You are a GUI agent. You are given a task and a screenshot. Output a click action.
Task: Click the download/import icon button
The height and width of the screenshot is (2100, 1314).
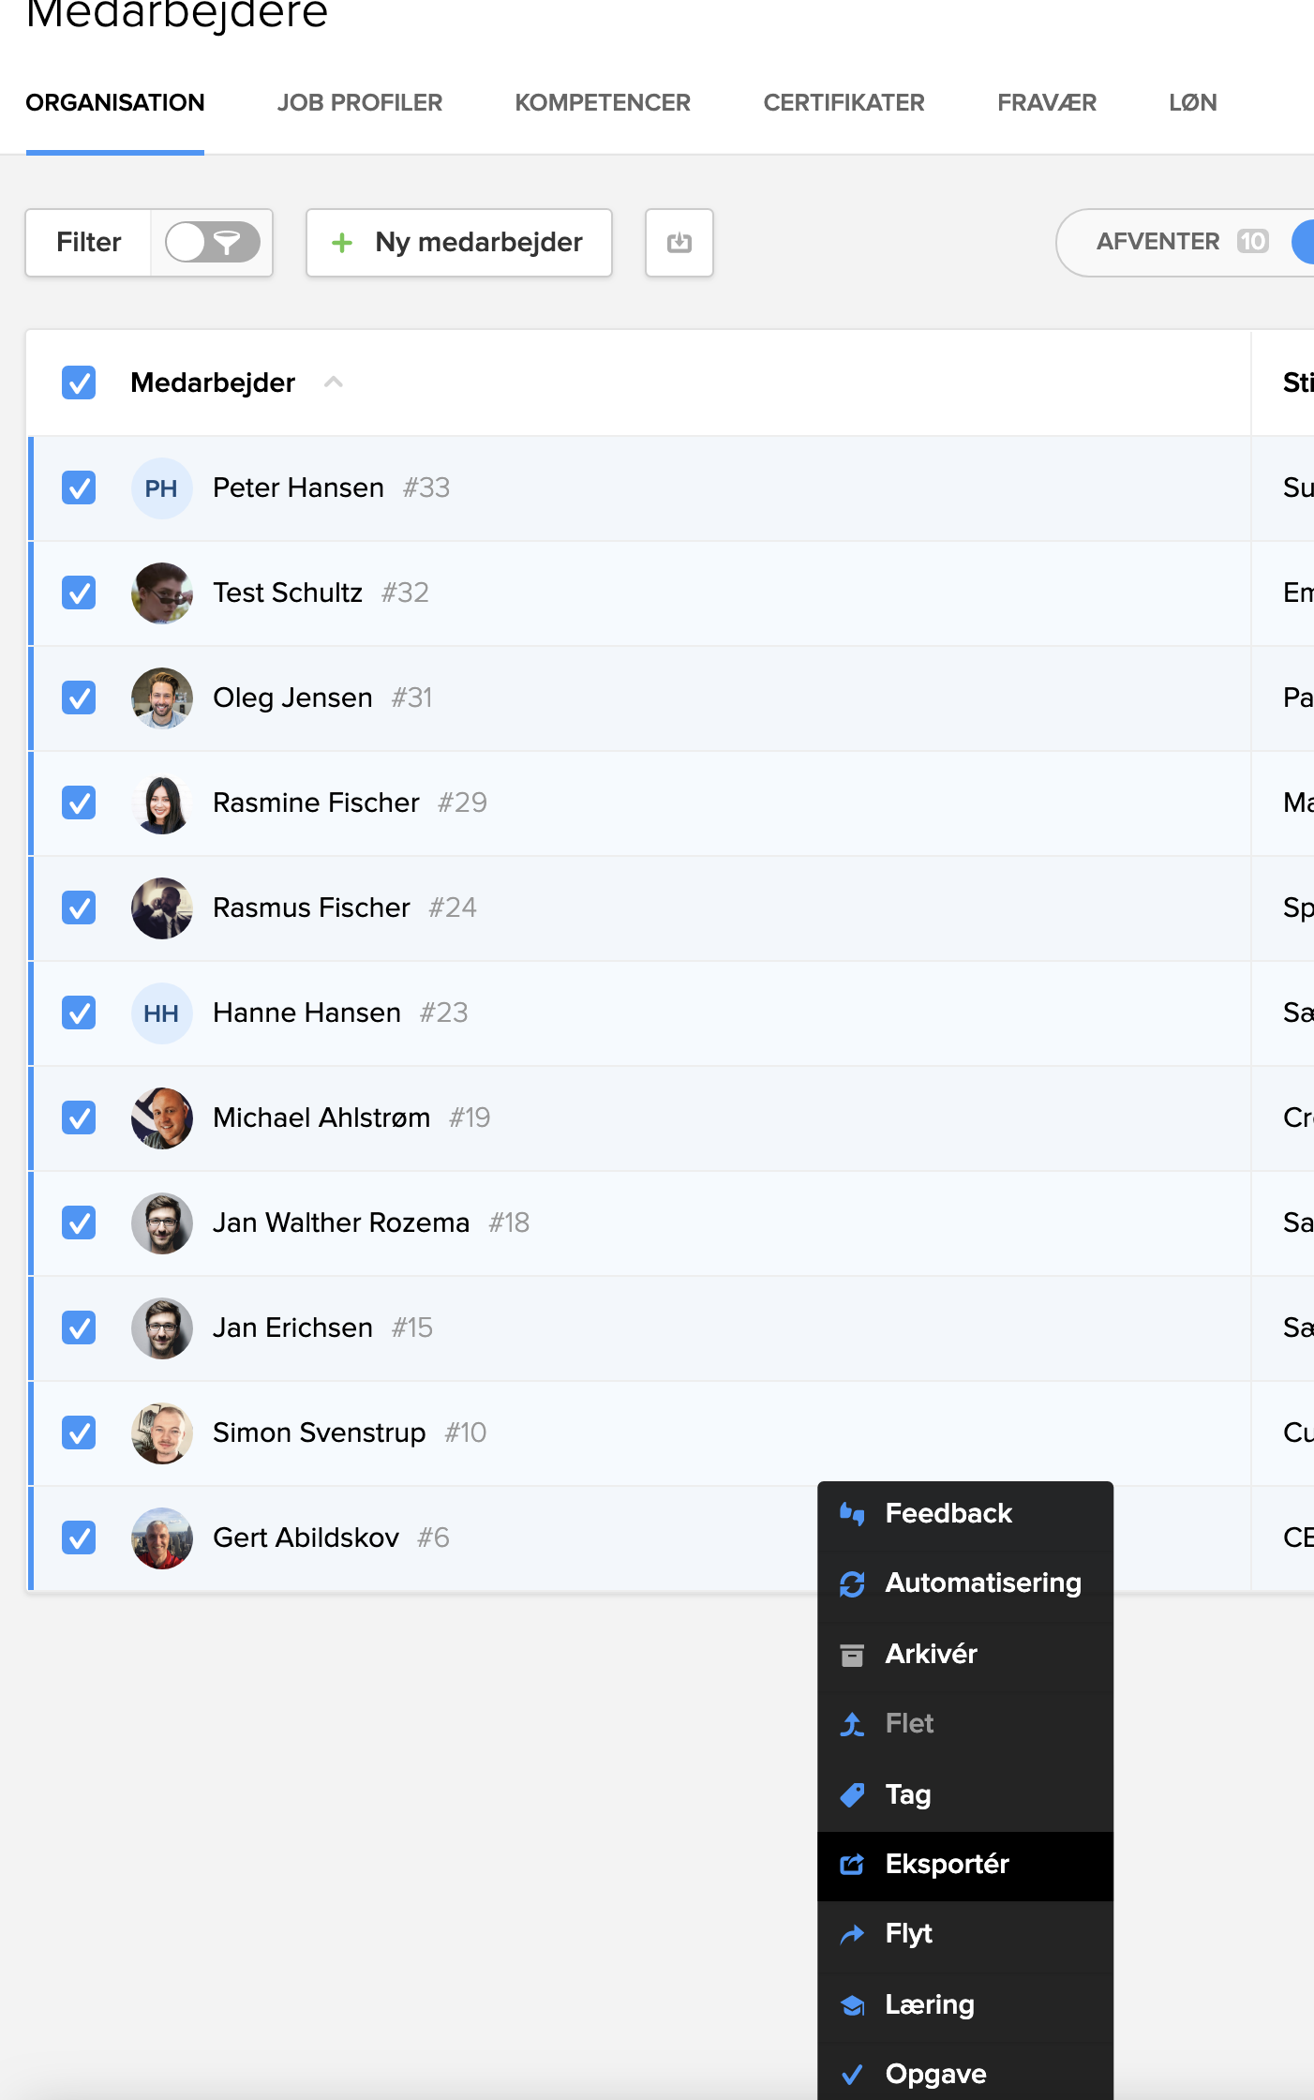679,243
